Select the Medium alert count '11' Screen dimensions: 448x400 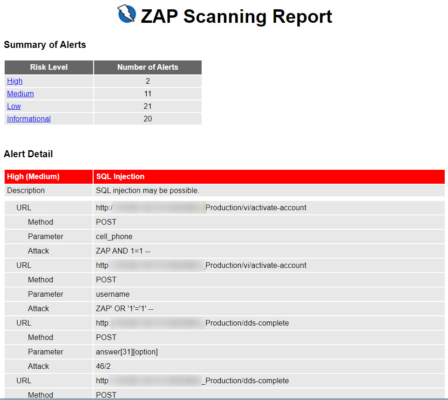pyautogui.click(x=148, y=94)
